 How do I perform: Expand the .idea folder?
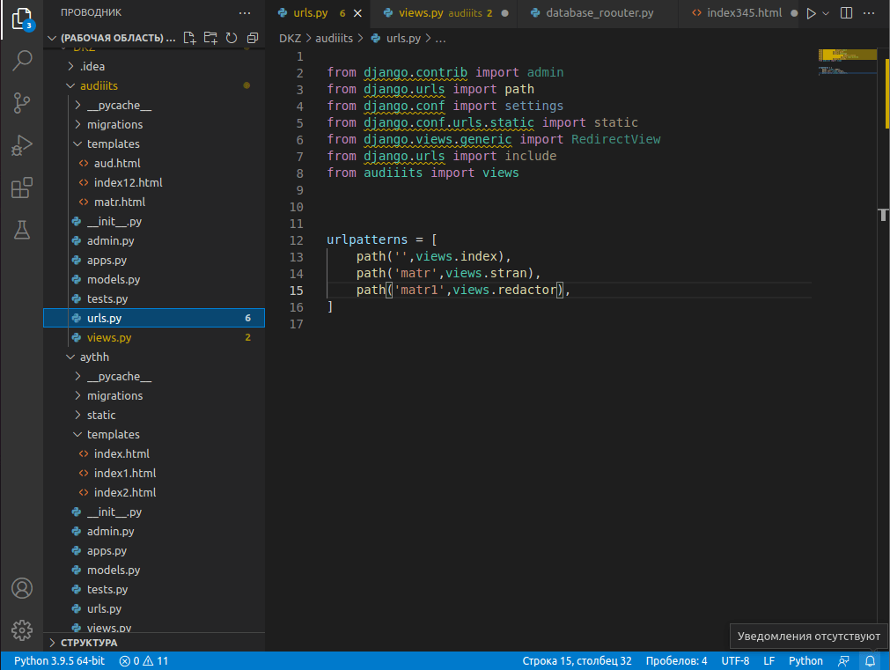tap(92, 66)
